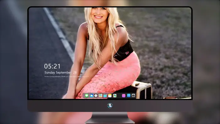Click the mascot logo on monitor chin
The image size is (220, 124).
point(110,106)
